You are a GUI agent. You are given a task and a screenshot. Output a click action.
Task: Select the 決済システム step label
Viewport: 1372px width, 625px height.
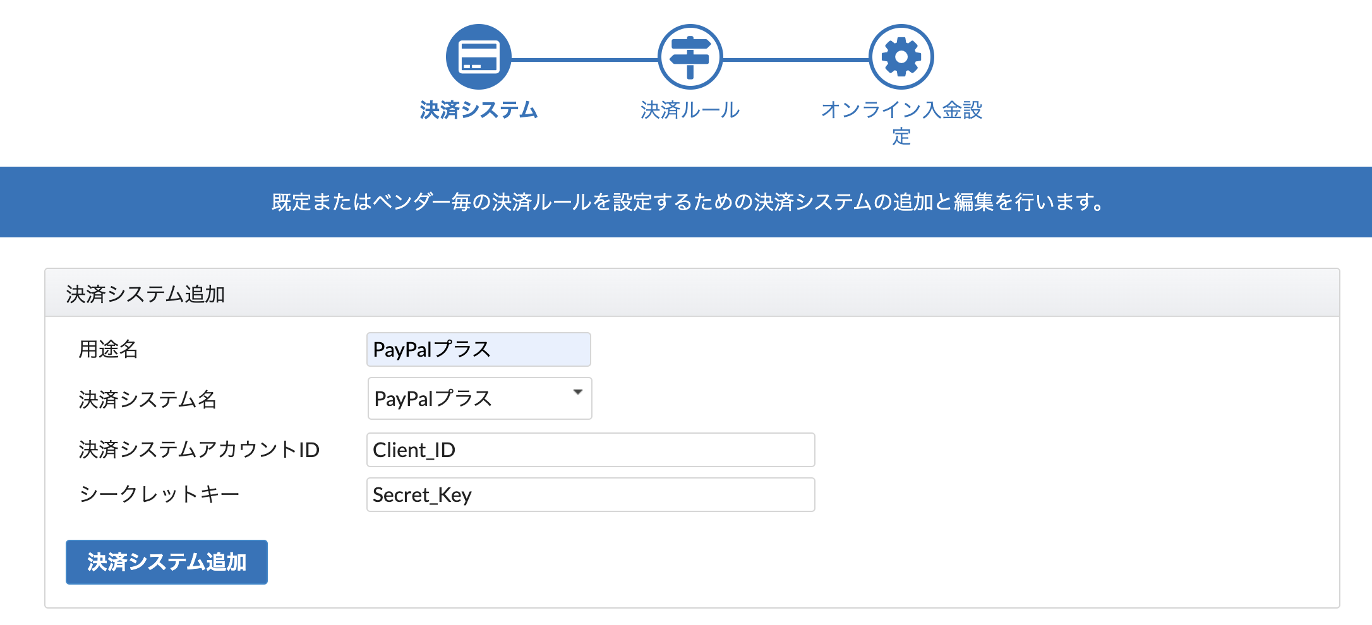point(478,110)
